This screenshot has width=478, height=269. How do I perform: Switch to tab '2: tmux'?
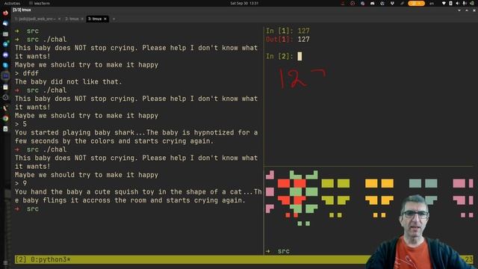[72, 19]
